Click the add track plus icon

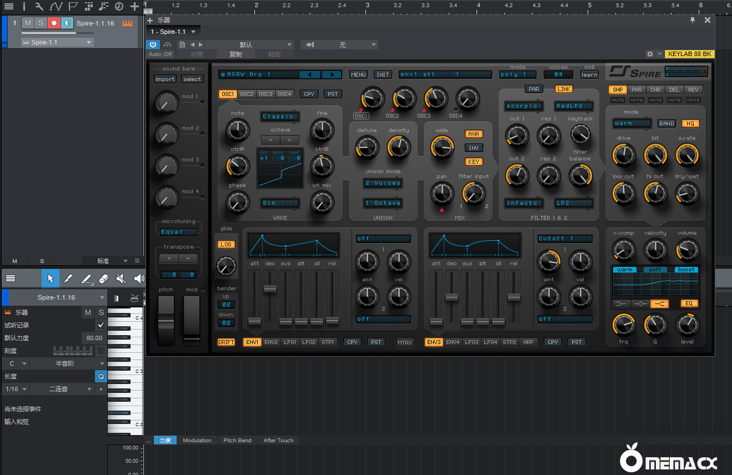(x=134, y=7)
